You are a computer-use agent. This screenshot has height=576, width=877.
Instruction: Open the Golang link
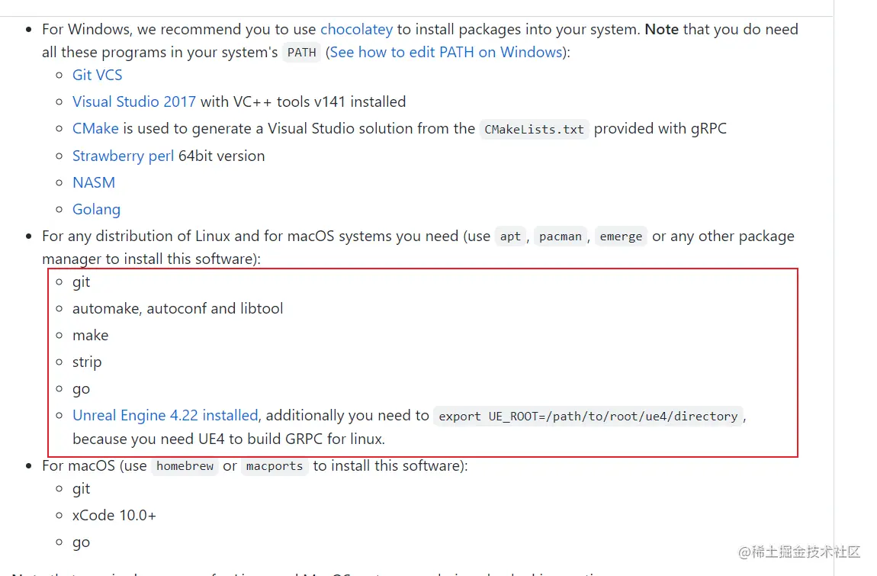tap(96, 209)
